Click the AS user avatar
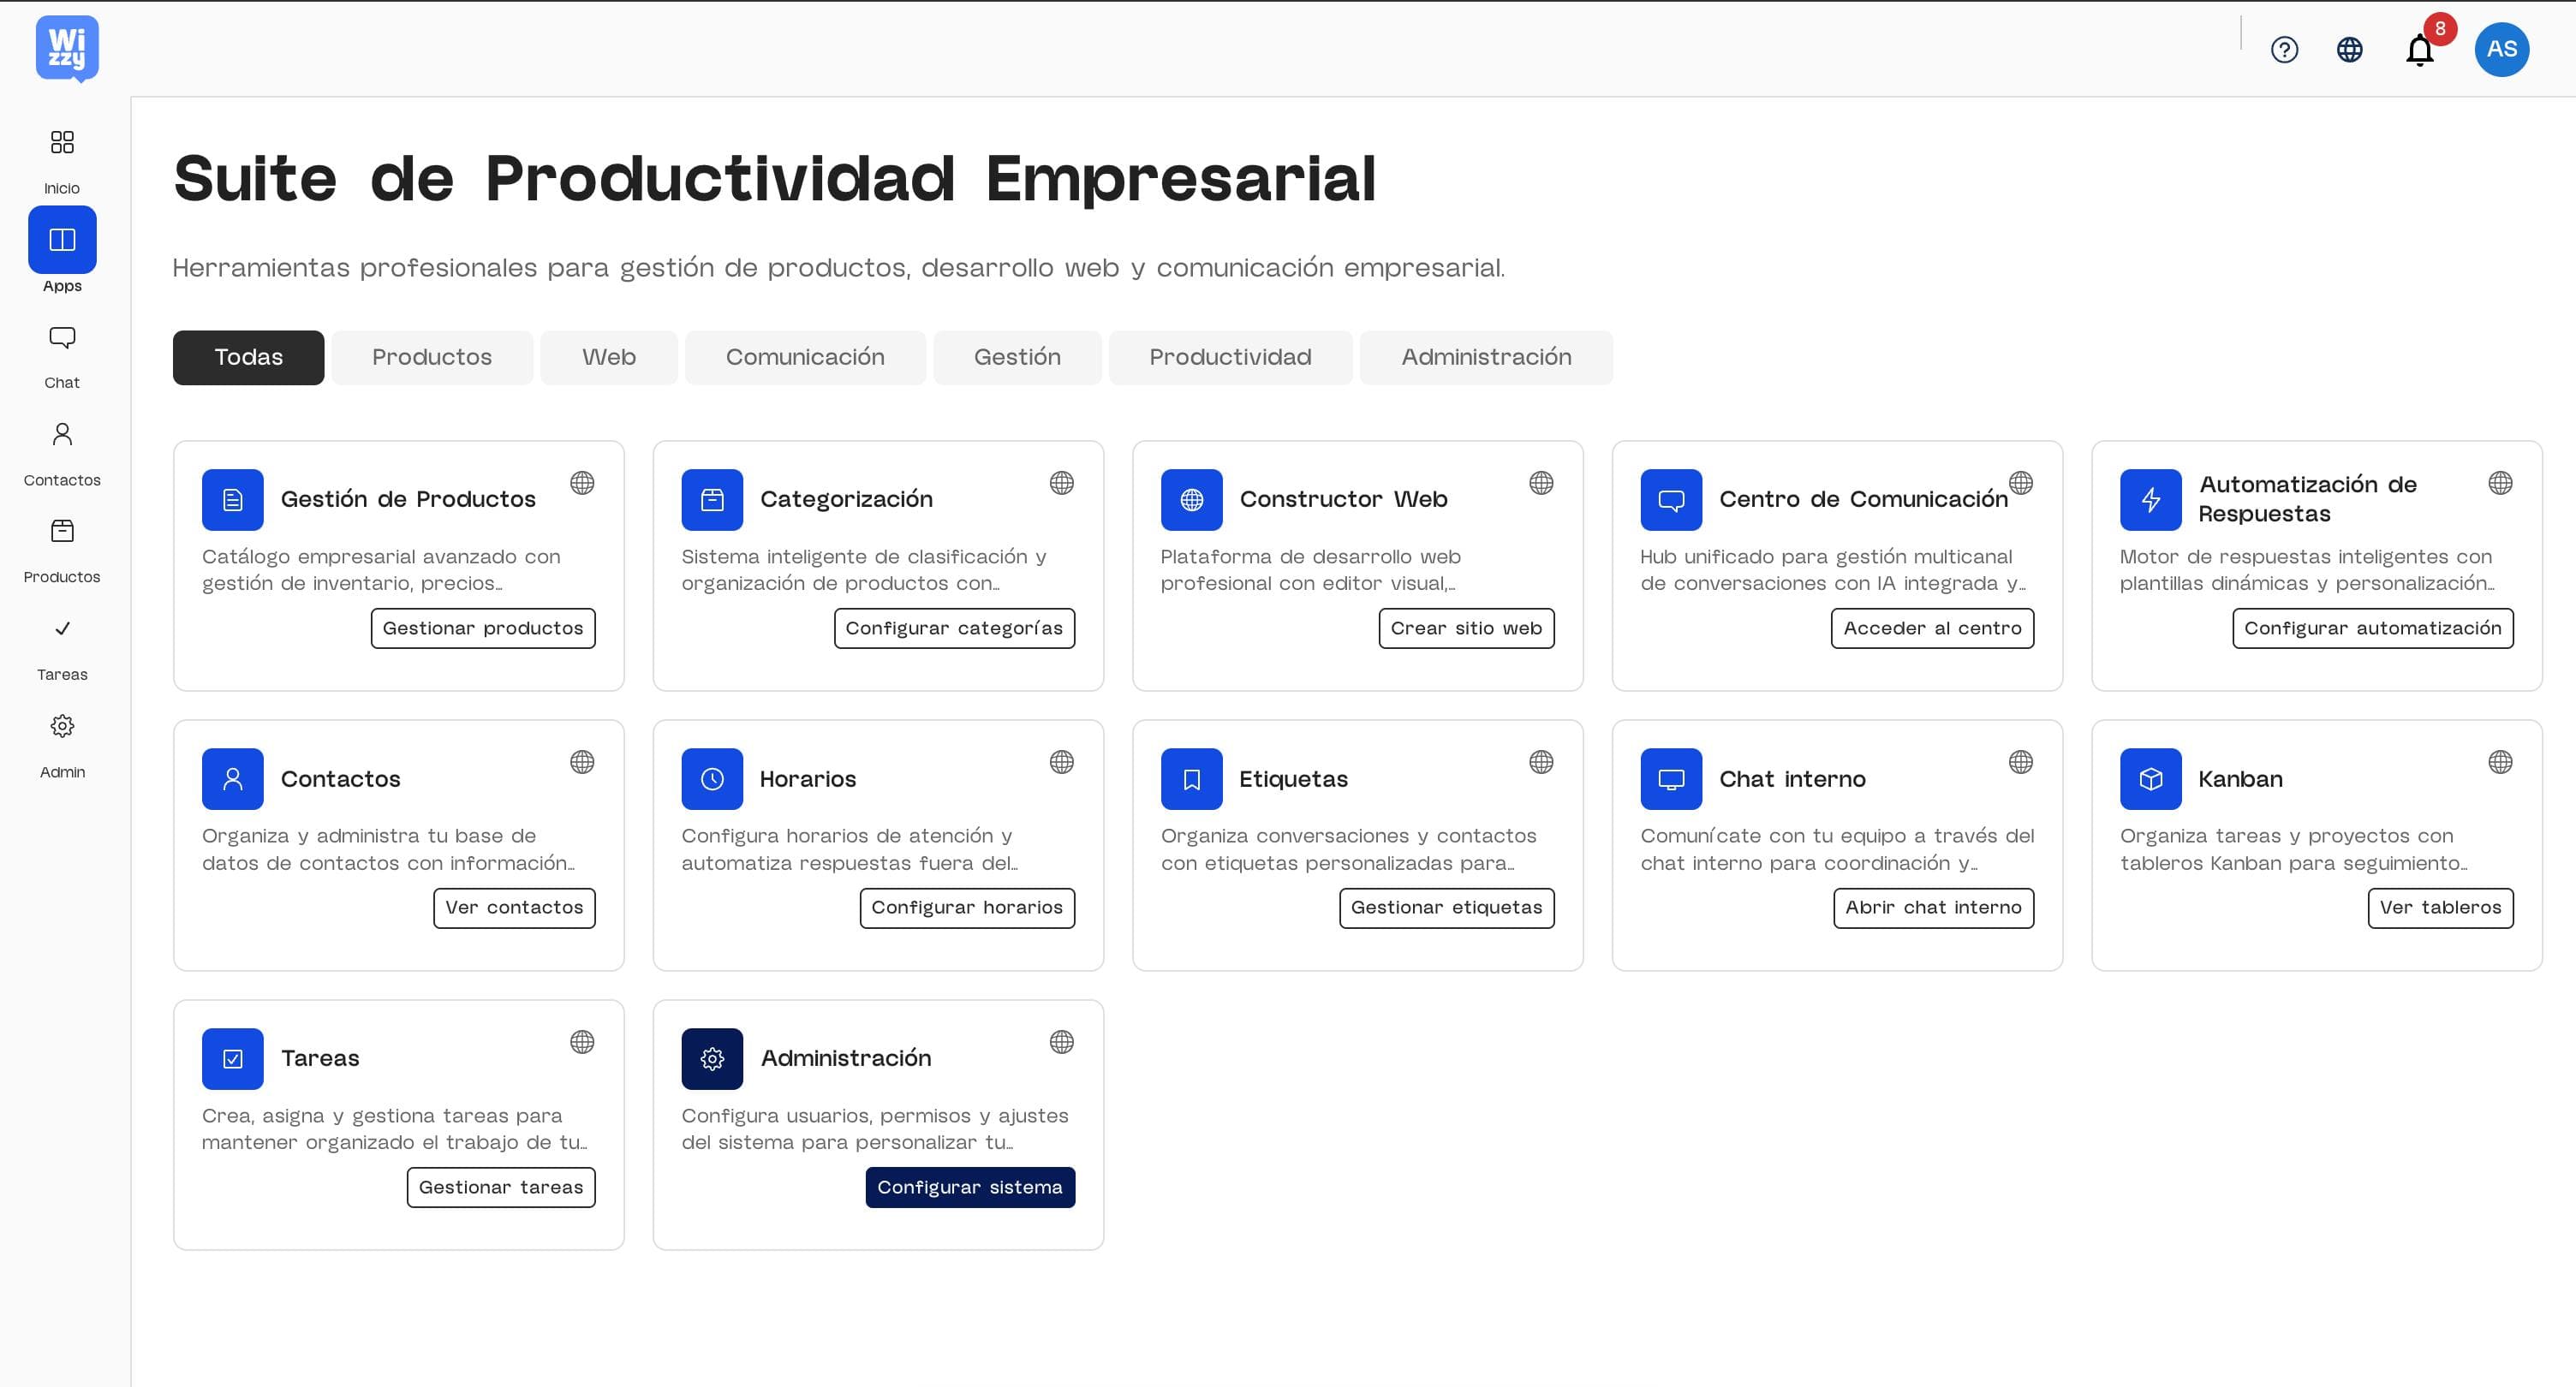The image size is (2576, 1387). (x=2501, y=48)
